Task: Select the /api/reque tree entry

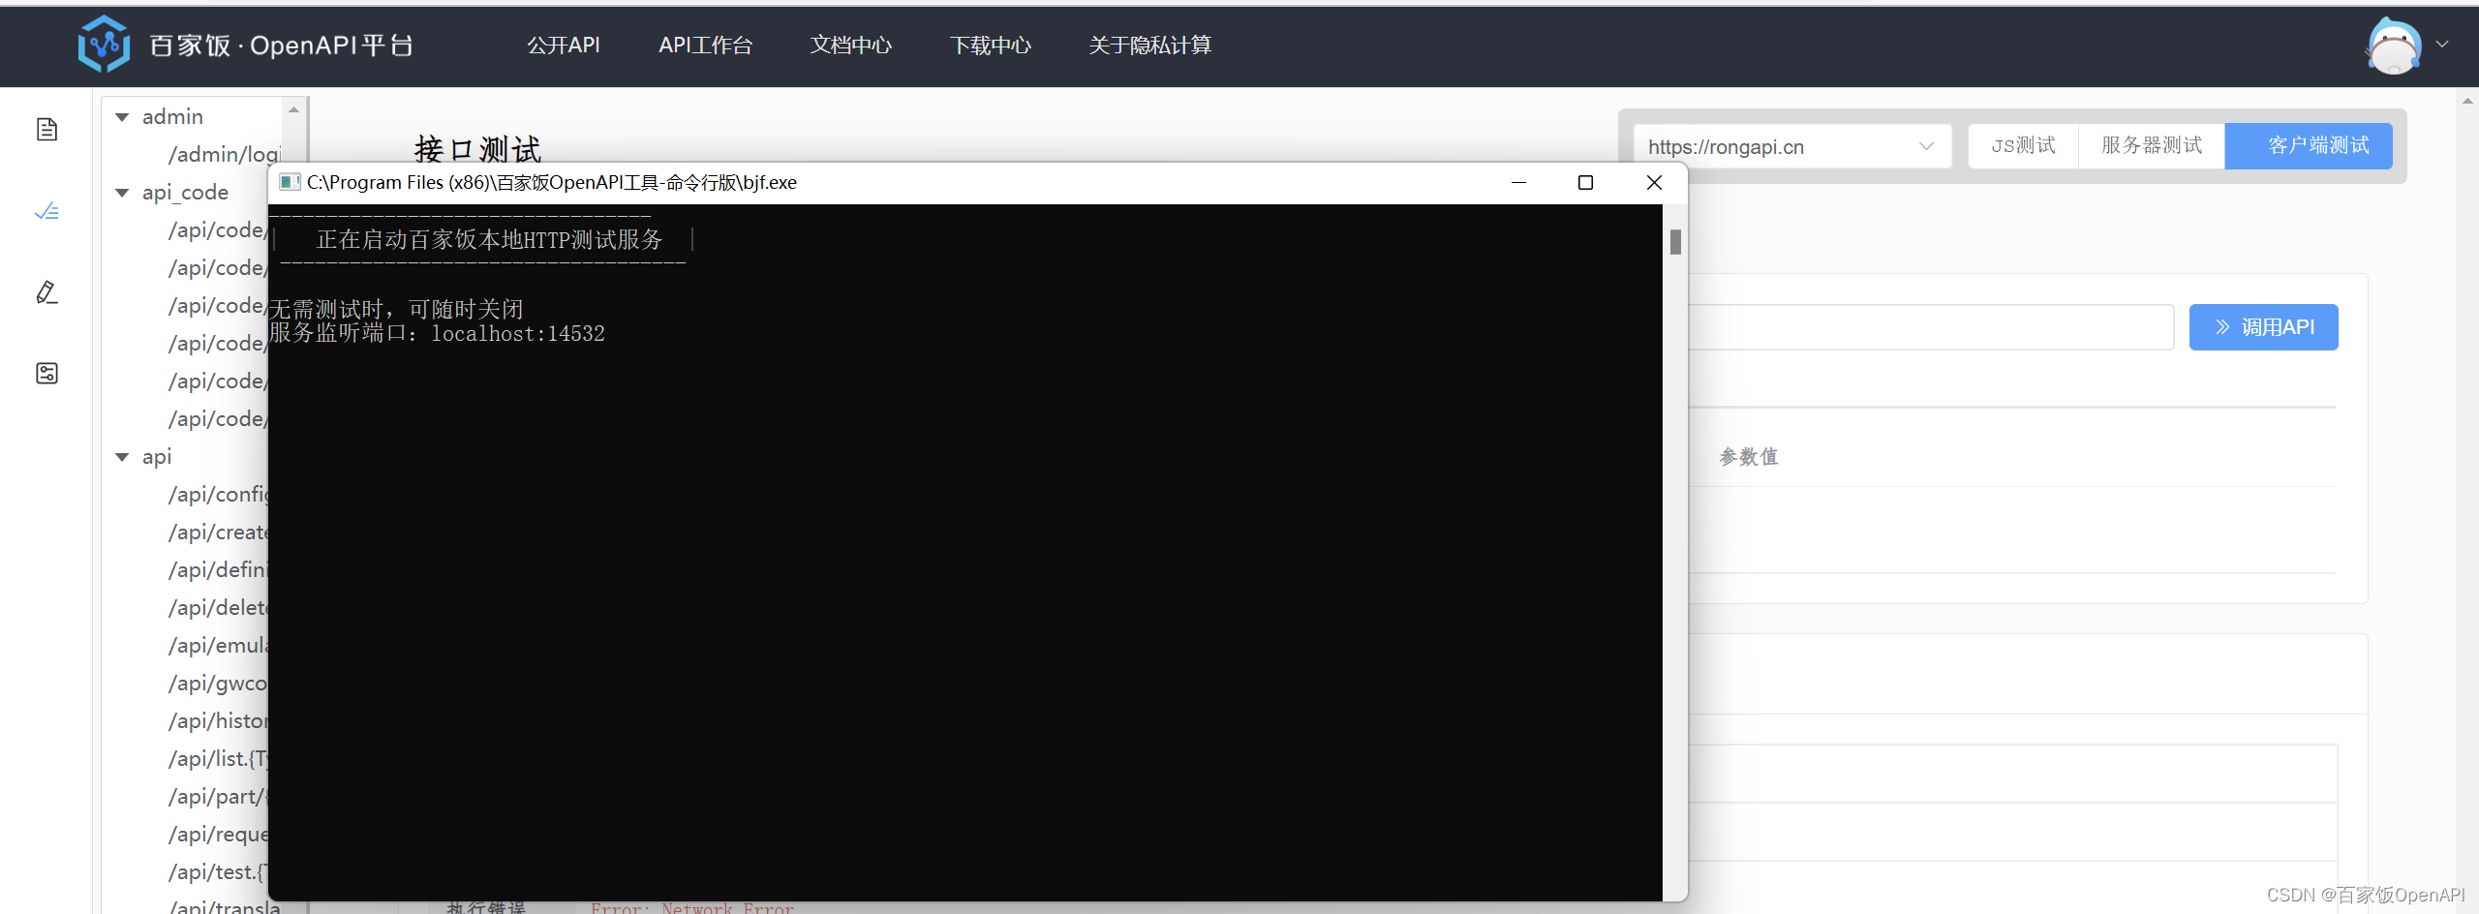Action: click(x=218, y=834)
